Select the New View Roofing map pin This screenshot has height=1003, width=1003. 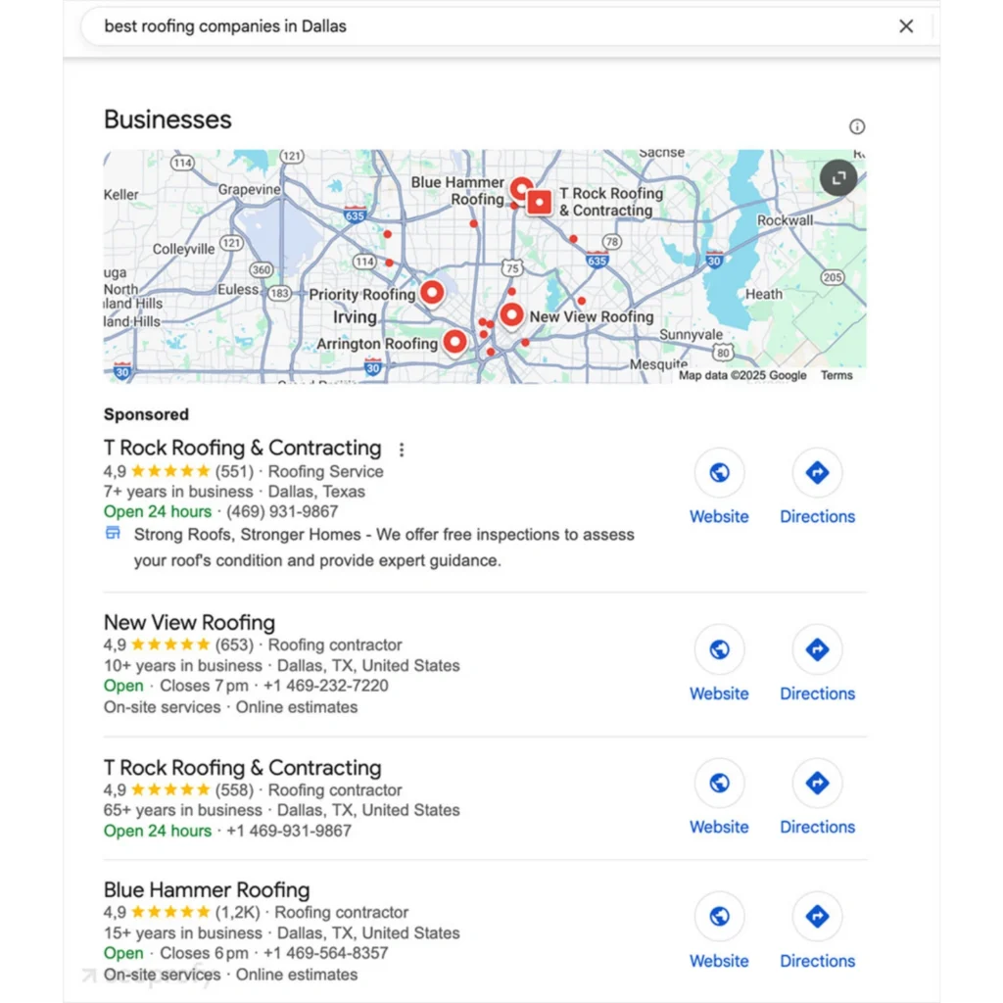(511, 315)
